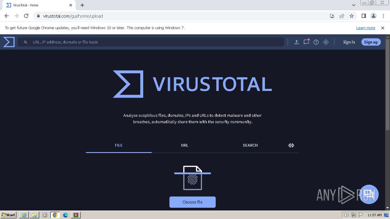Expand tab search dropdown arrow
This screenshot has width=390, height=219.
(354, 5)
